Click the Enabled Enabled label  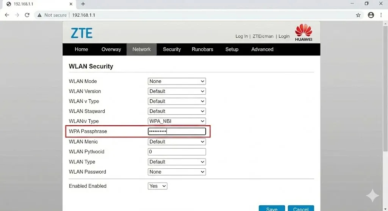[x=88, y=186]
